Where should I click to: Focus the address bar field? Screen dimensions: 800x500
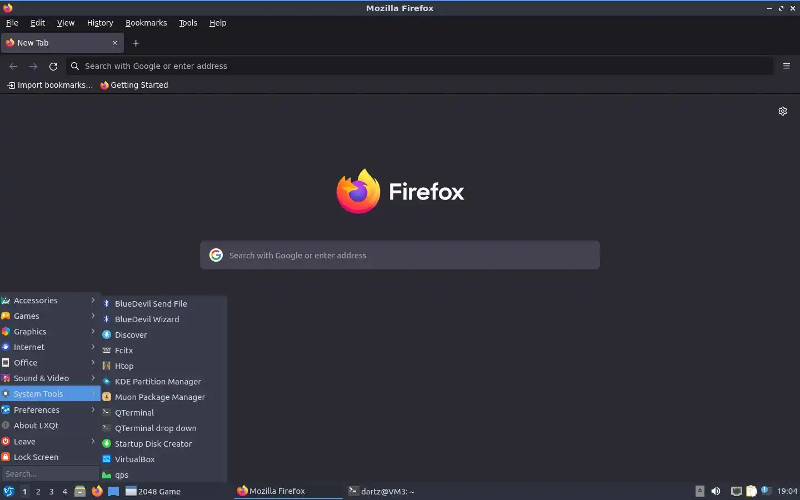[x=420, y=66]
